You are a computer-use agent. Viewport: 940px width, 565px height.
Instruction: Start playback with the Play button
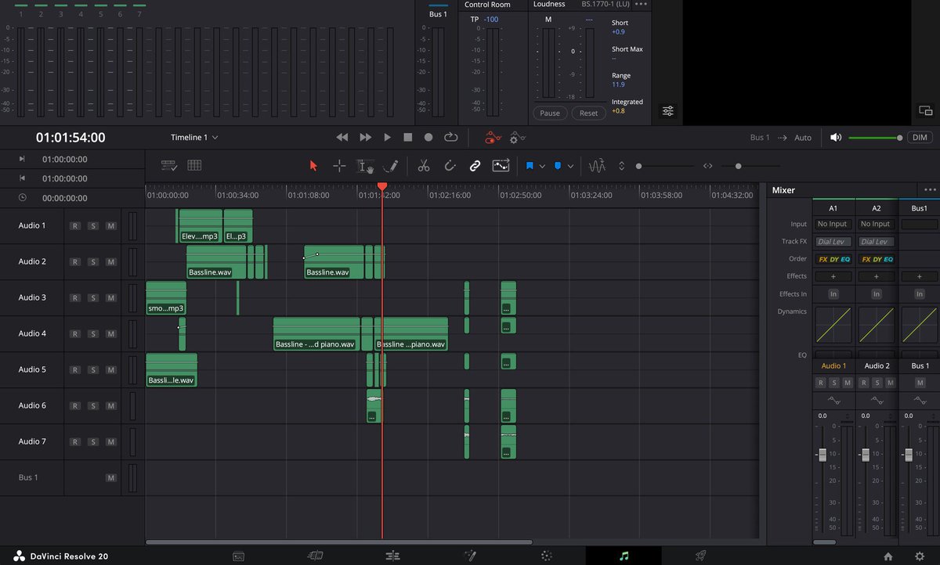click(387, 138)
